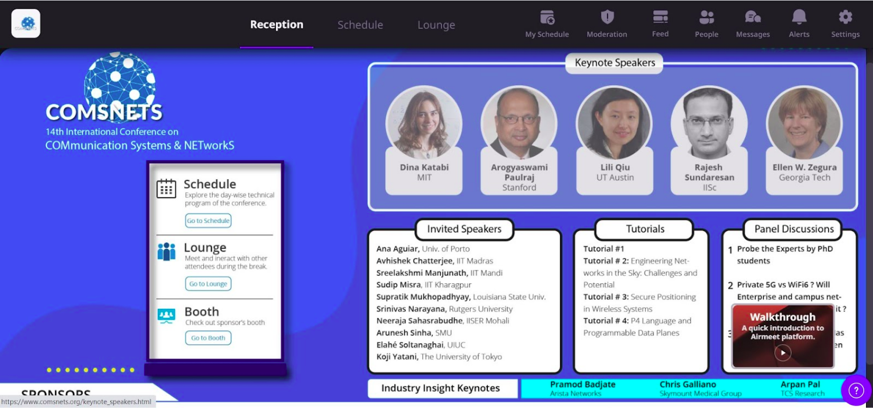Screen dimensions: 873x408
Task: Click Tutorial # 3 Secure Positioning entry
Action: (x=640, y=303)
